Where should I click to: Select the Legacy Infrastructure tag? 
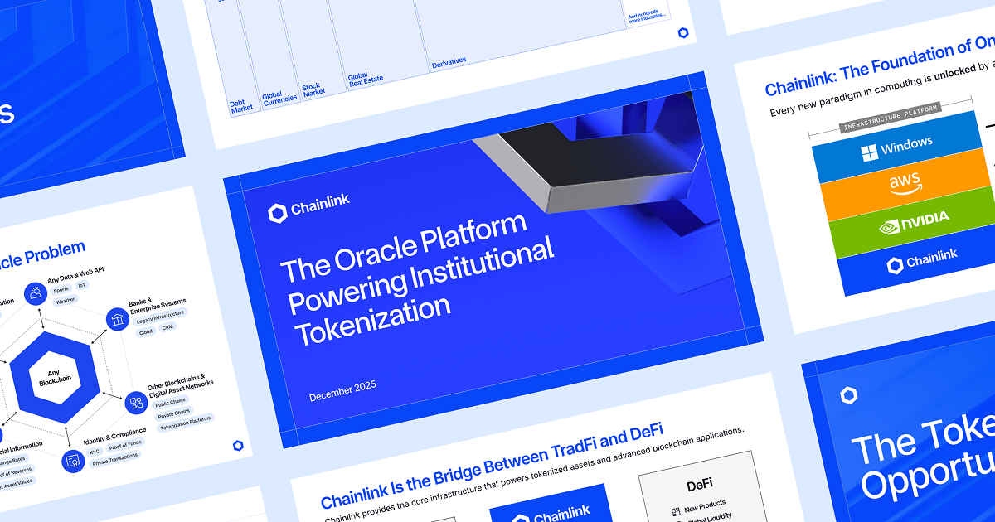pos(161,316)
